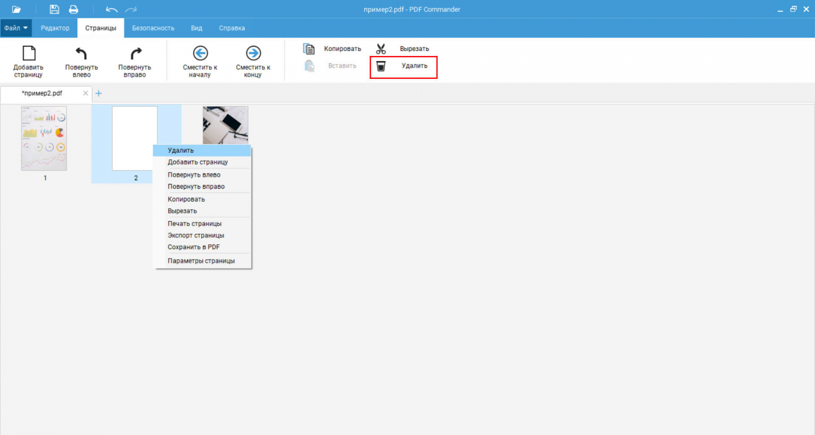
Task: Click the trash Удалить button in ribbon
Action: 403,66
